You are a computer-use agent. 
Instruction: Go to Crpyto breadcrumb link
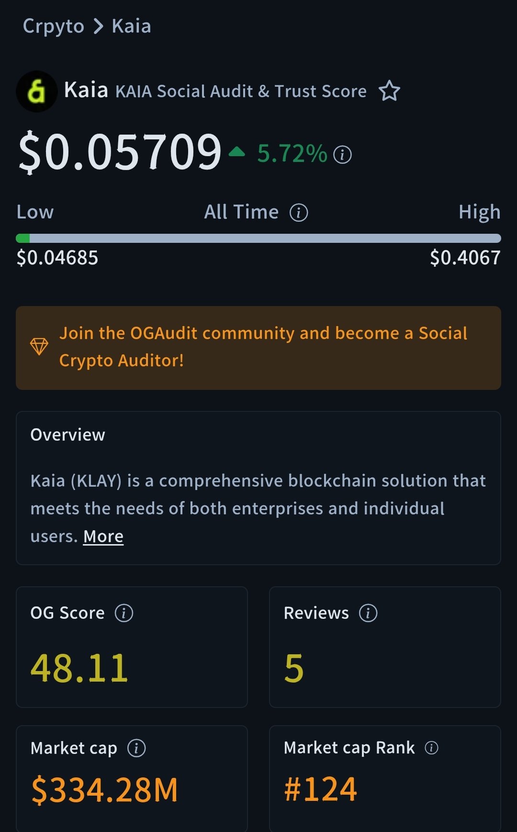pyautogui.click(x=53, y=26)
